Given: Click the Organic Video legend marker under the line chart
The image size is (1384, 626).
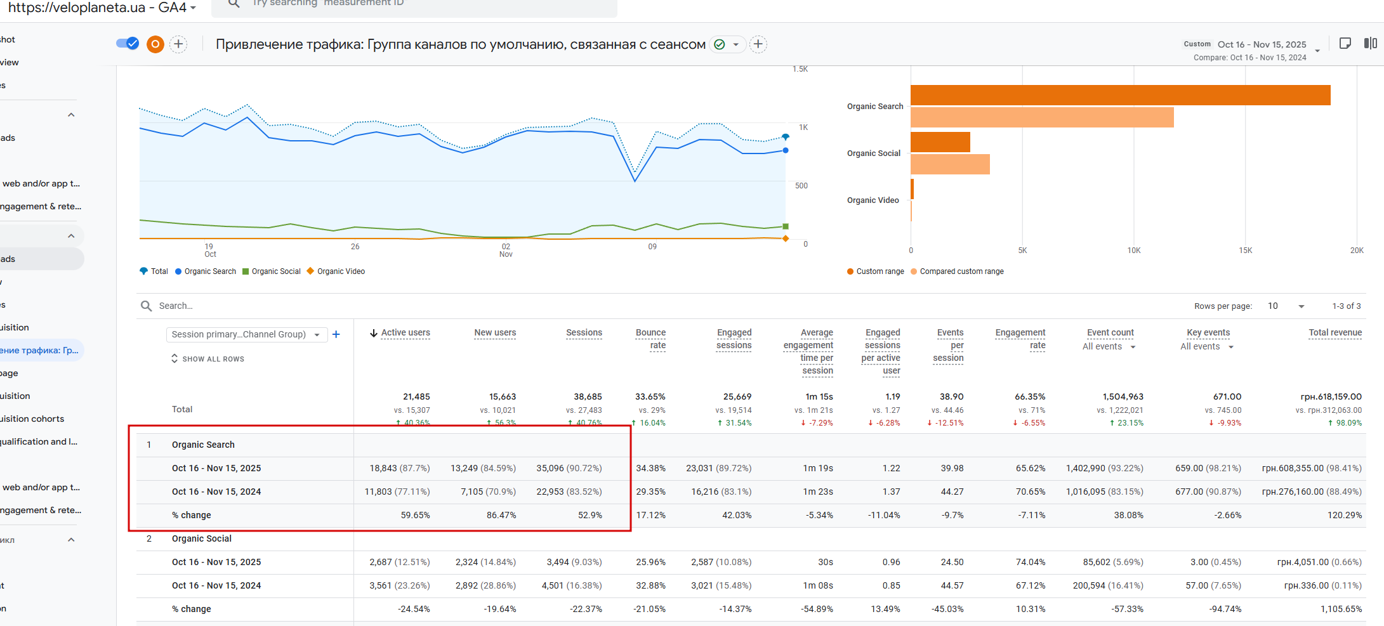Looking at the screenshot, I should 310,271.
